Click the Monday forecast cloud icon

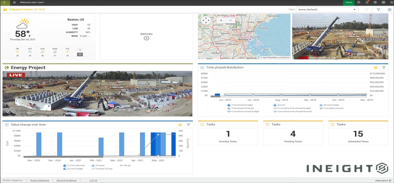coord(55,52)
